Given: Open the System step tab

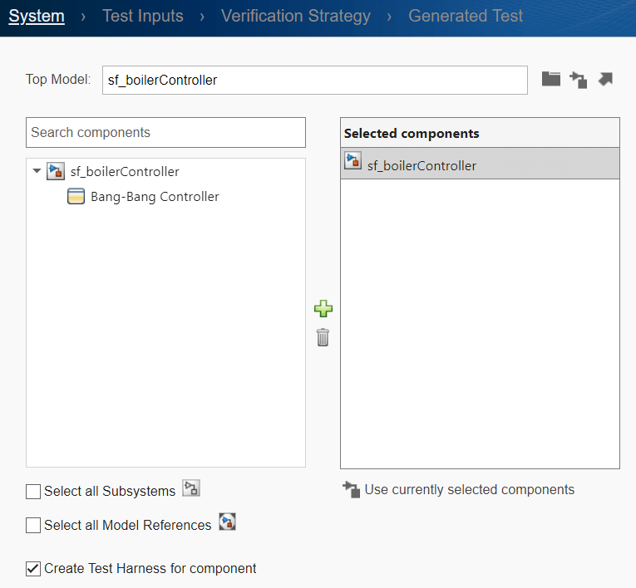Looking at the screenshot, I should (37, 16).
